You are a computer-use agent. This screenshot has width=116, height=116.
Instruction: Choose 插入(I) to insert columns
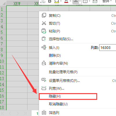point(54,48)
